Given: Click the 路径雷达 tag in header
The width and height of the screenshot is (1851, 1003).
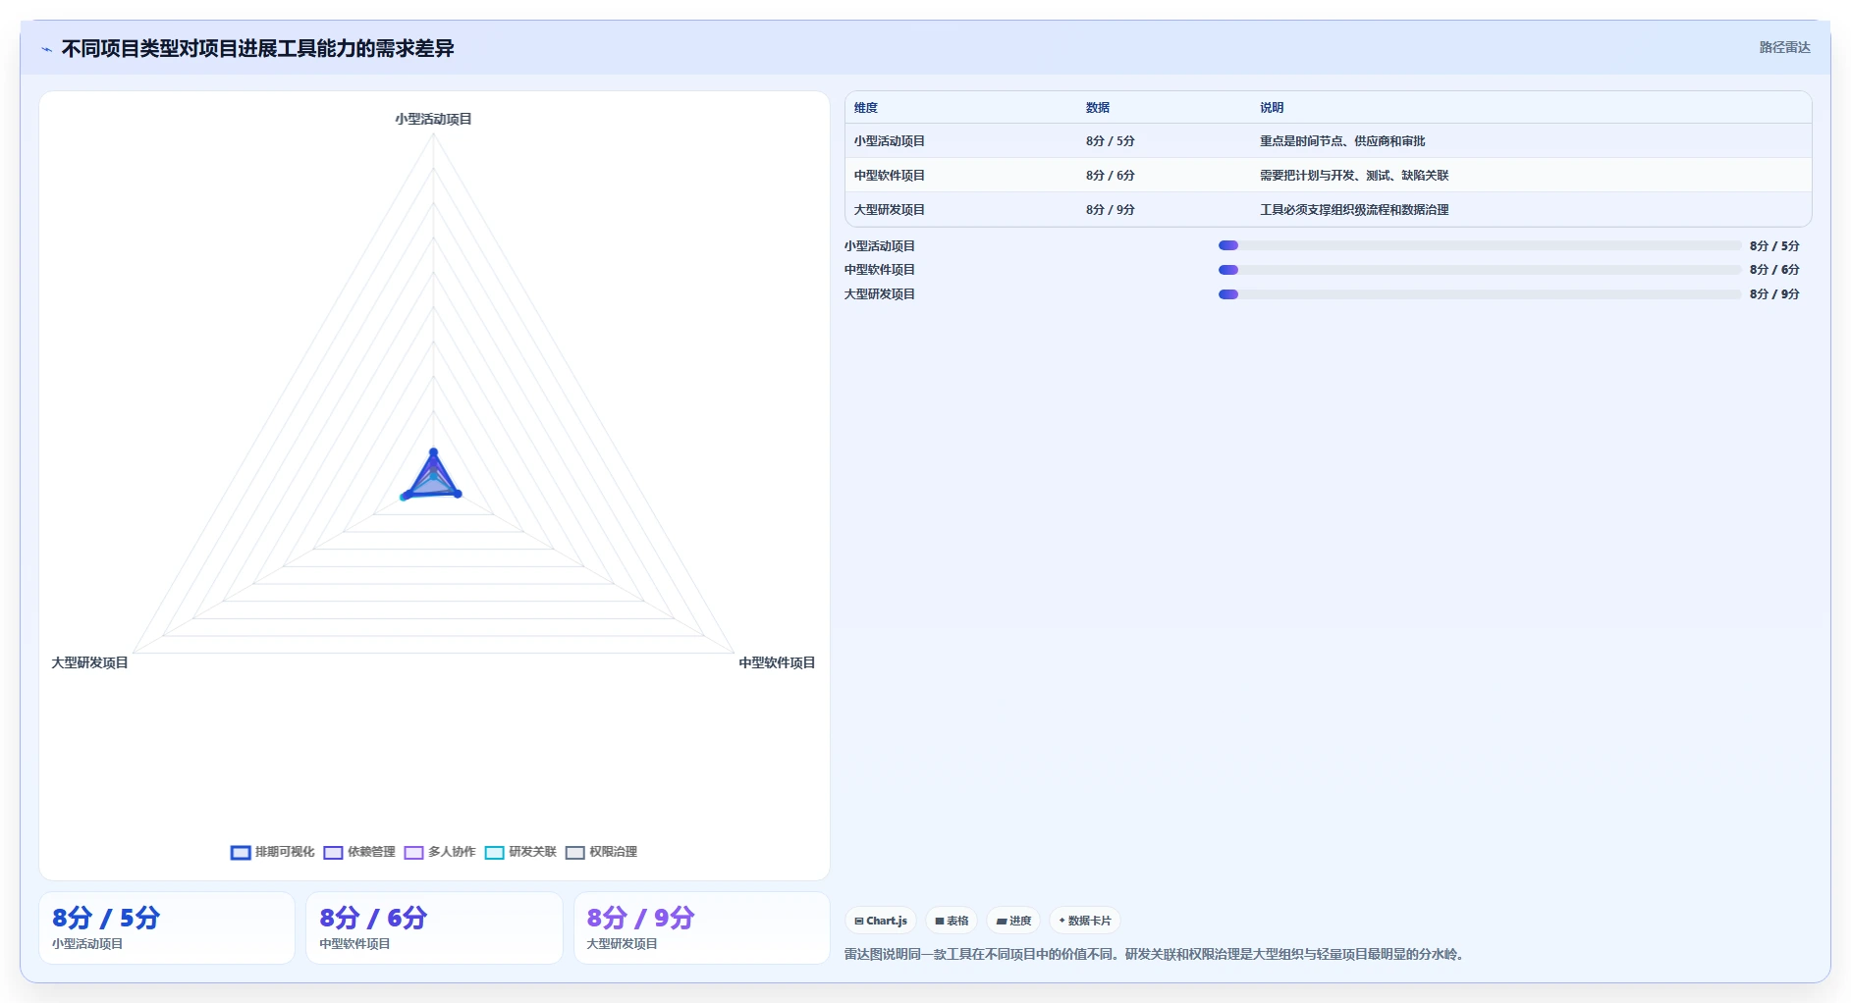Looking at the screenshot, I should tap(1784, 47).
